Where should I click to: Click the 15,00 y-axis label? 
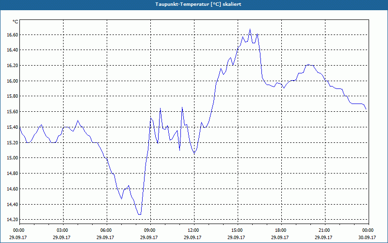click(x=13, y=158)
